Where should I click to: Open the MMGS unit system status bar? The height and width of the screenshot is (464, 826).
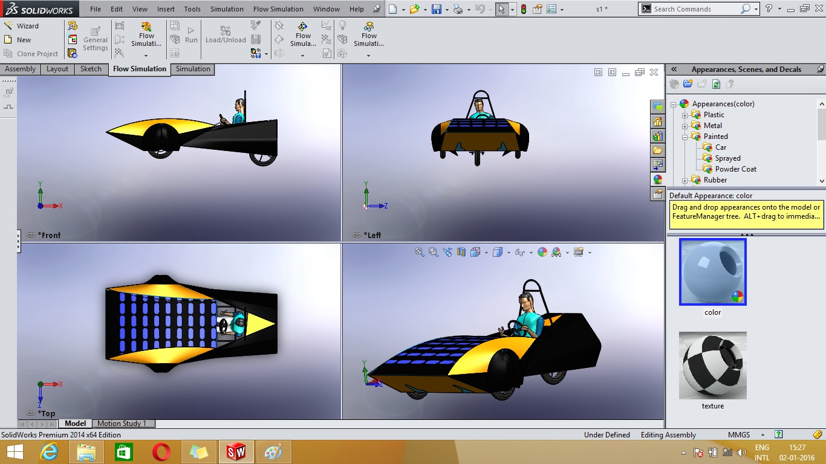pyautogui.click(x=740, y=434)
